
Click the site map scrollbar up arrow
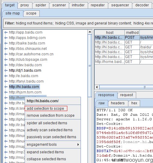pyautogui.click(x=90, y=32)
